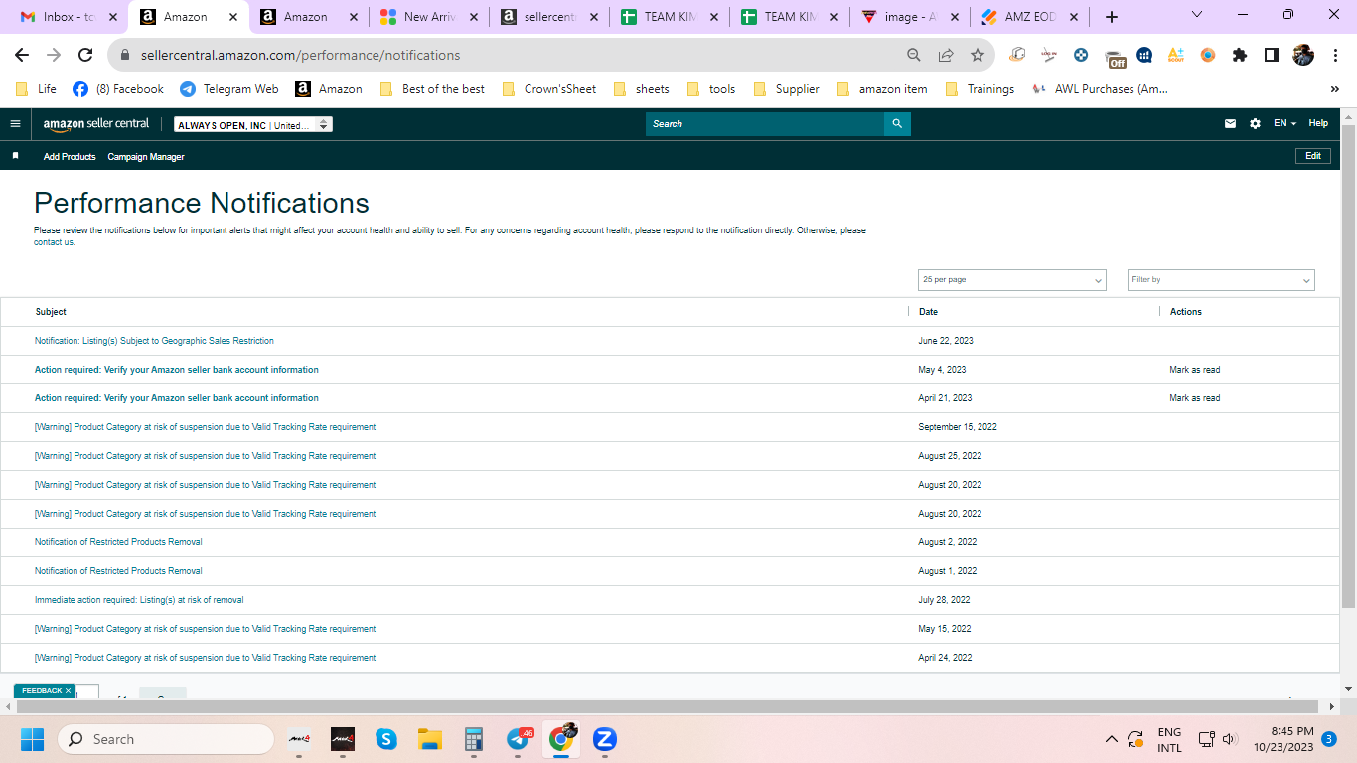Screen dimensions: 1357x763
Task: Open the Campaign Manager menu item
Action: (146, 157)
